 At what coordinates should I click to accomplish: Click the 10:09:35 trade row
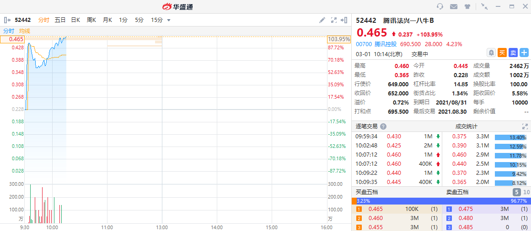point(397,182)
